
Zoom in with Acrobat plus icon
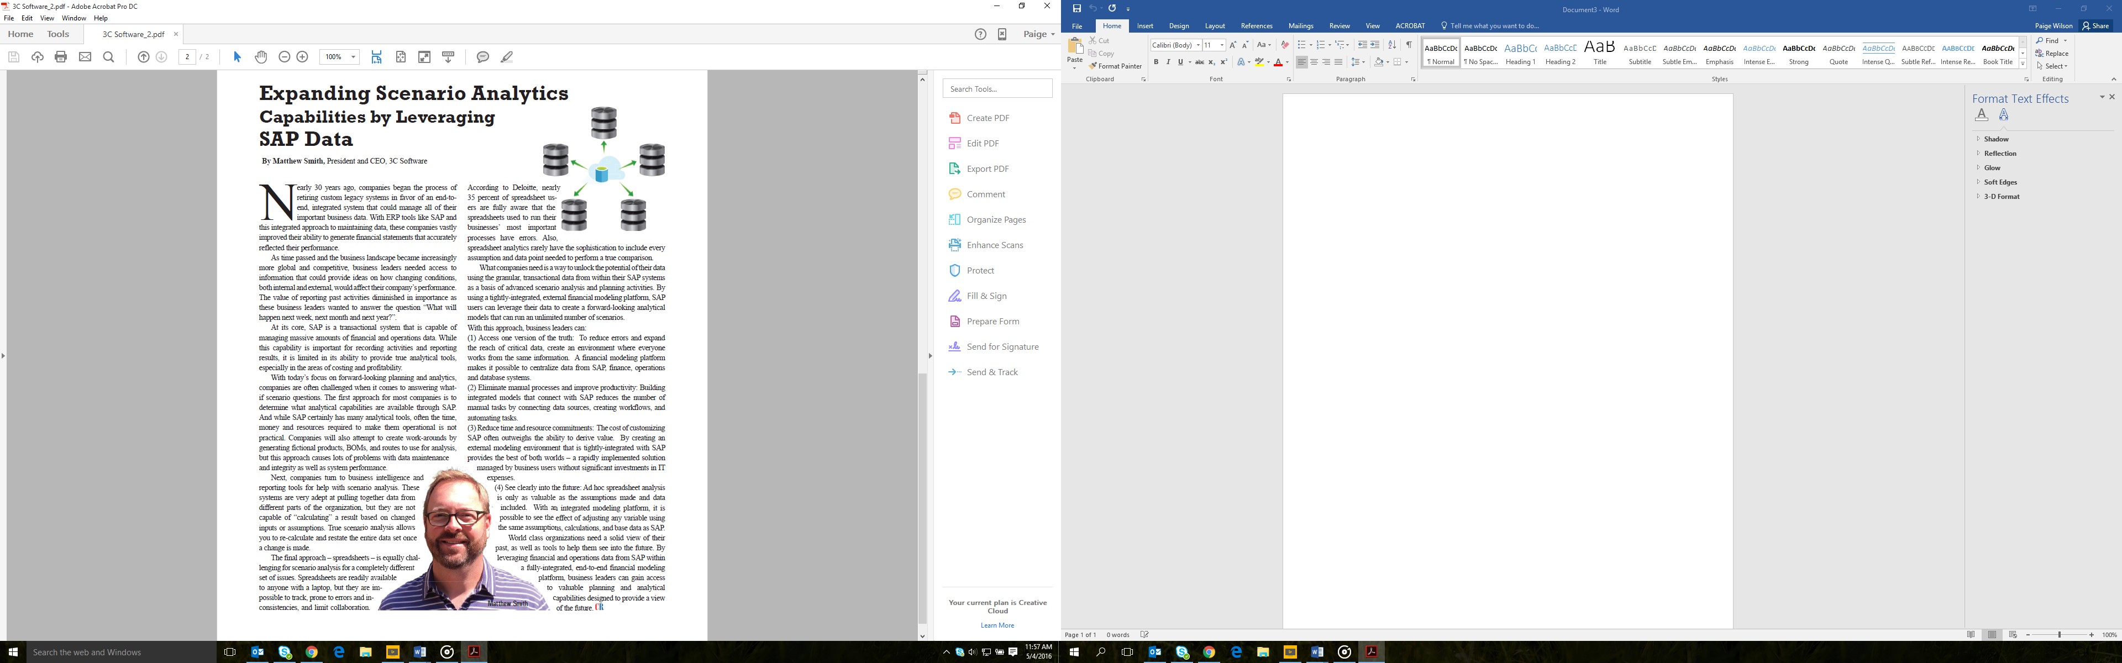(x=302, y=57)
